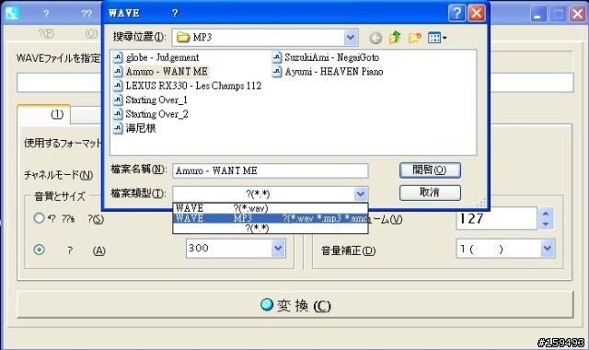589x350 pixels.
Task: Select the Starting Over_1 file
Action: tap(150, 100)
